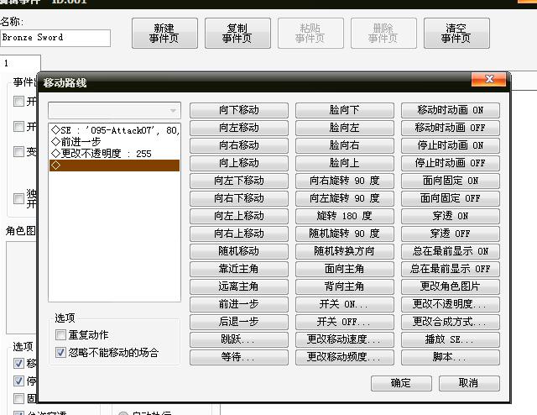Screen dimensions: 537x415
Task: Click the 脸向右 button
Action: (345, 145)
